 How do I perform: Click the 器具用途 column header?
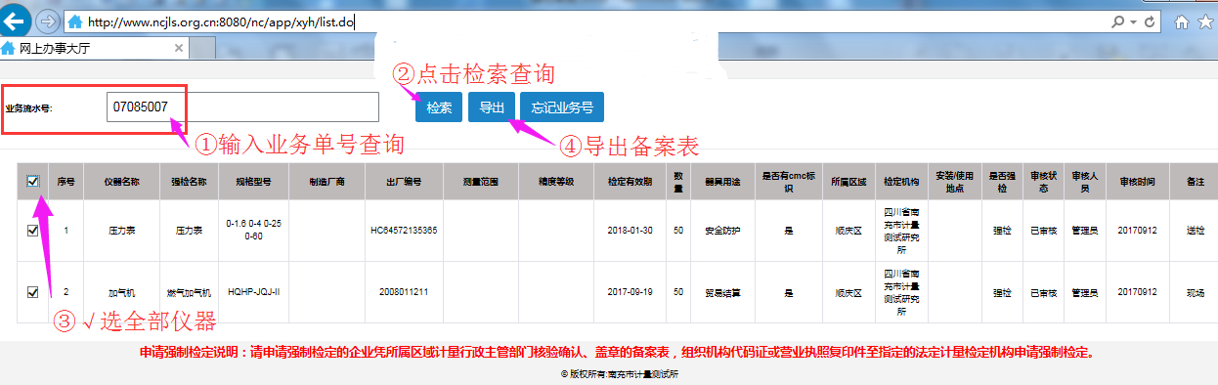click(722, 182)
